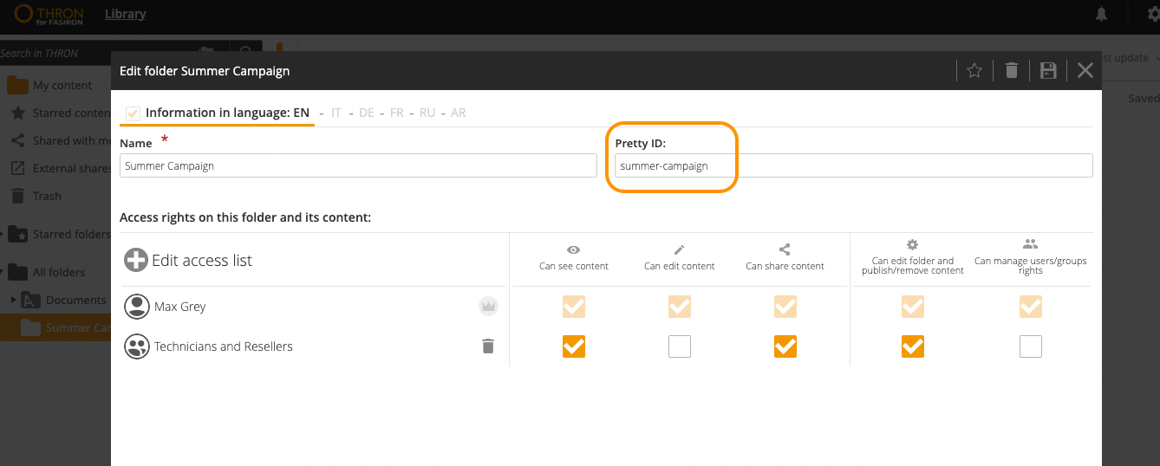Remove Technicians and Resellers from access list
This screenshot has height=466, width=1160.
(x=488, y=346)
